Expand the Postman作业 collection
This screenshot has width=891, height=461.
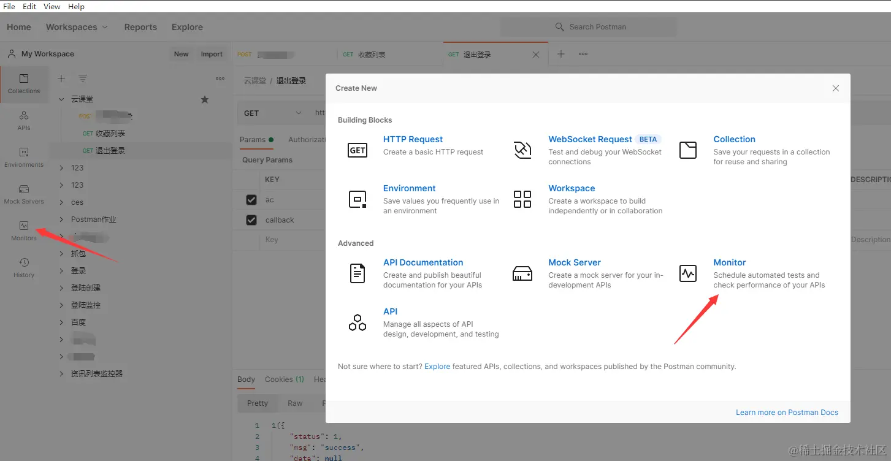[x=61, y=219]
